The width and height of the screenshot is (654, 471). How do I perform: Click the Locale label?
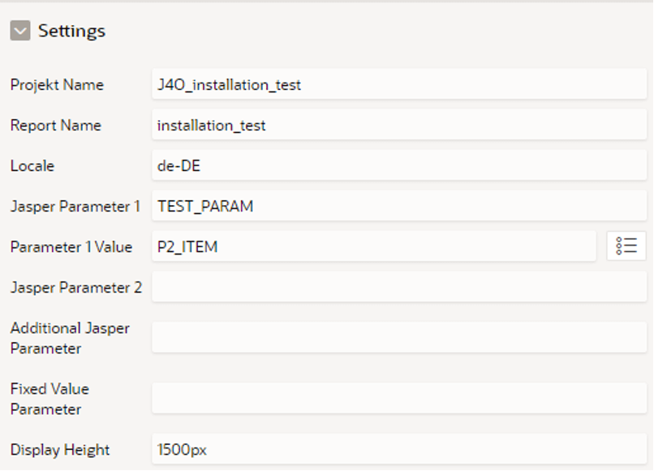point(32,166)
